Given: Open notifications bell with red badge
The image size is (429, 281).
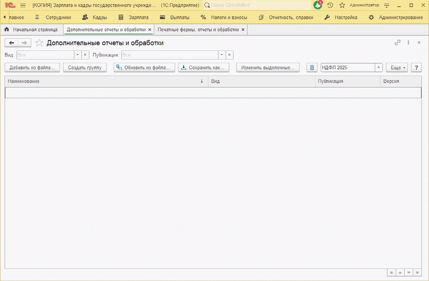Looking at the screenshot, I should pos(317,5).
